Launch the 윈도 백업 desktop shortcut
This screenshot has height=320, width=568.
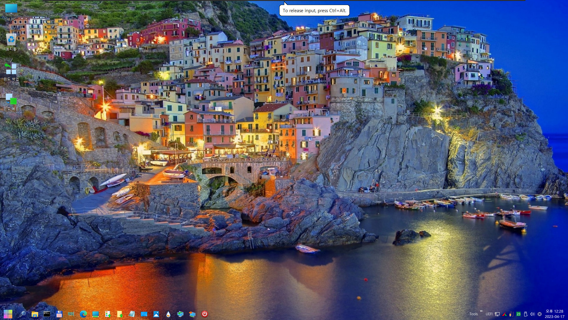click(x=11, y=71)
